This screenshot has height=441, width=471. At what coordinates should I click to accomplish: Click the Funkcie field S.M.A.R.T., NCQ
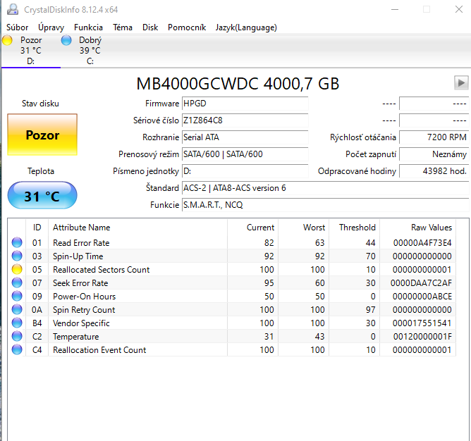(325, 205)
